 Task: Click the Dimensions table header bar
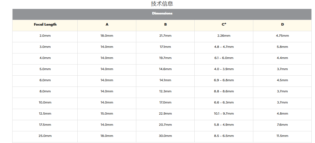pos(162,13)
